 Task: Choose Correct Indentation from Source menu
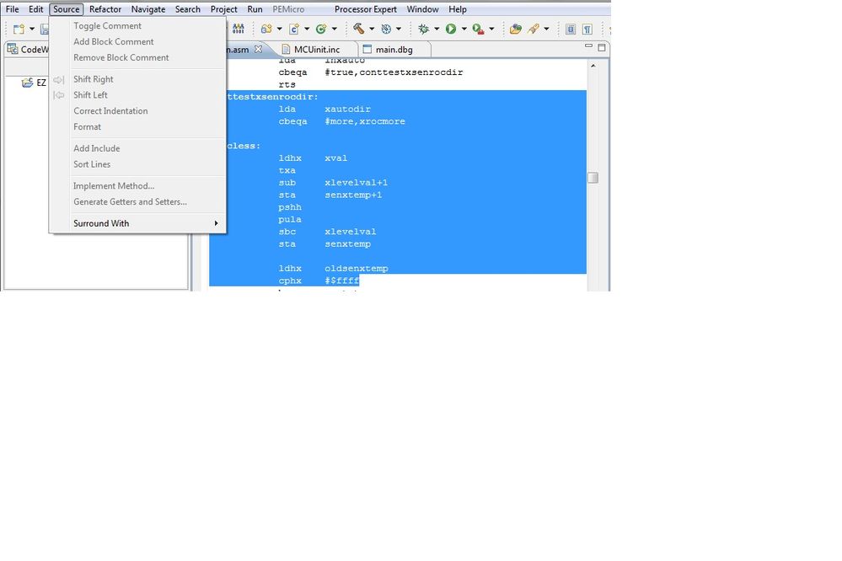[110, 111]
